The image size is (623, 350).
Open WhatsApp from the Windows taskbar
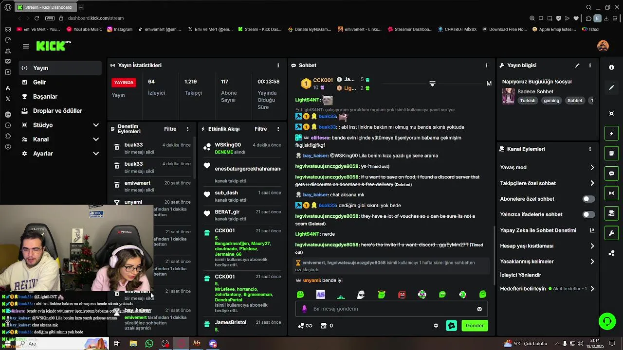(x=149, y=344)
